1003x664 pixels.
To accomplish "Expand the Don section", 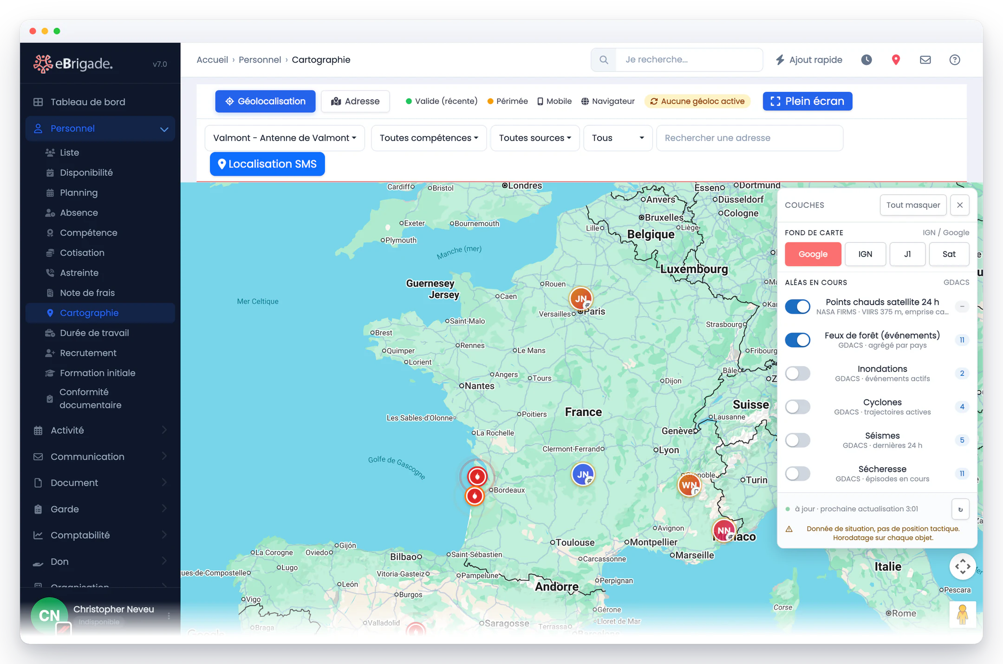I will [100, 561].
